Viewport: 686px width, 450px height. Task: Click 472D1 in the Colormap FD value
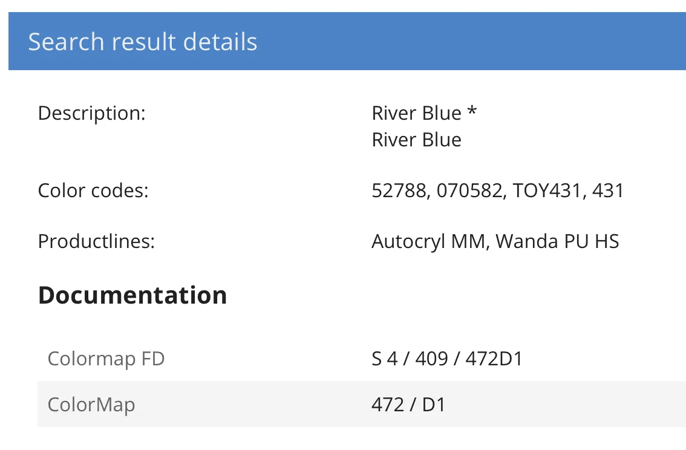pyautogui.click(x=494, y=359)
